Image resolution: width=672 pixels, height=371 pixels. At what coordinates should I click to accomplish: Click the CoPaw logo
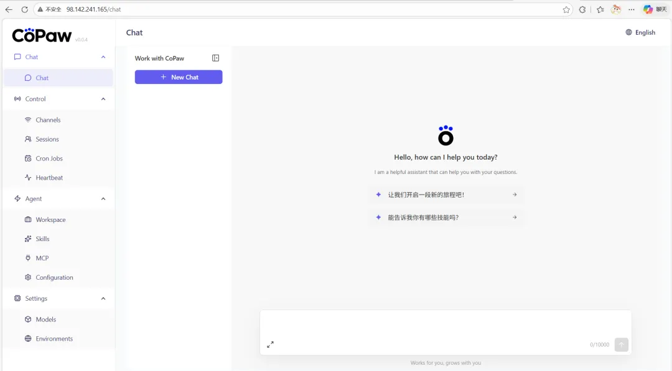click(x=42, y=35)
